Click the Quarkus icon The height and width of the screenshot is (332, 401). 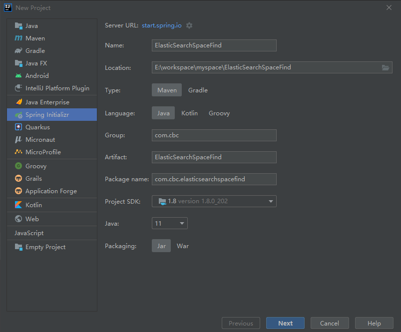pyautogui.click(x=18, y=127)
